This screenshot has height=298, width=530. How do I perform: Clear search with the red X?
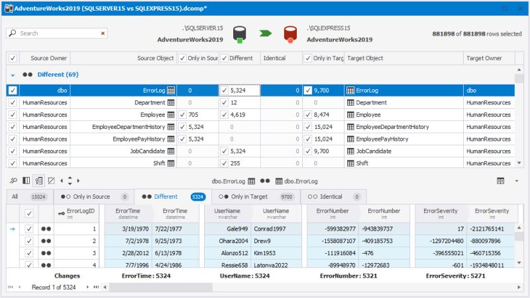pos(103,33)
